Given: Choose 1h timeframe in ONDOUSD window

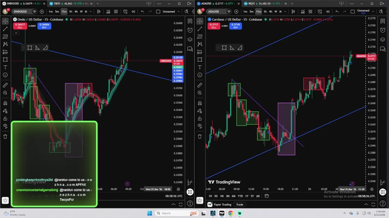Looking at the screenshot, I should pos(71,12).
